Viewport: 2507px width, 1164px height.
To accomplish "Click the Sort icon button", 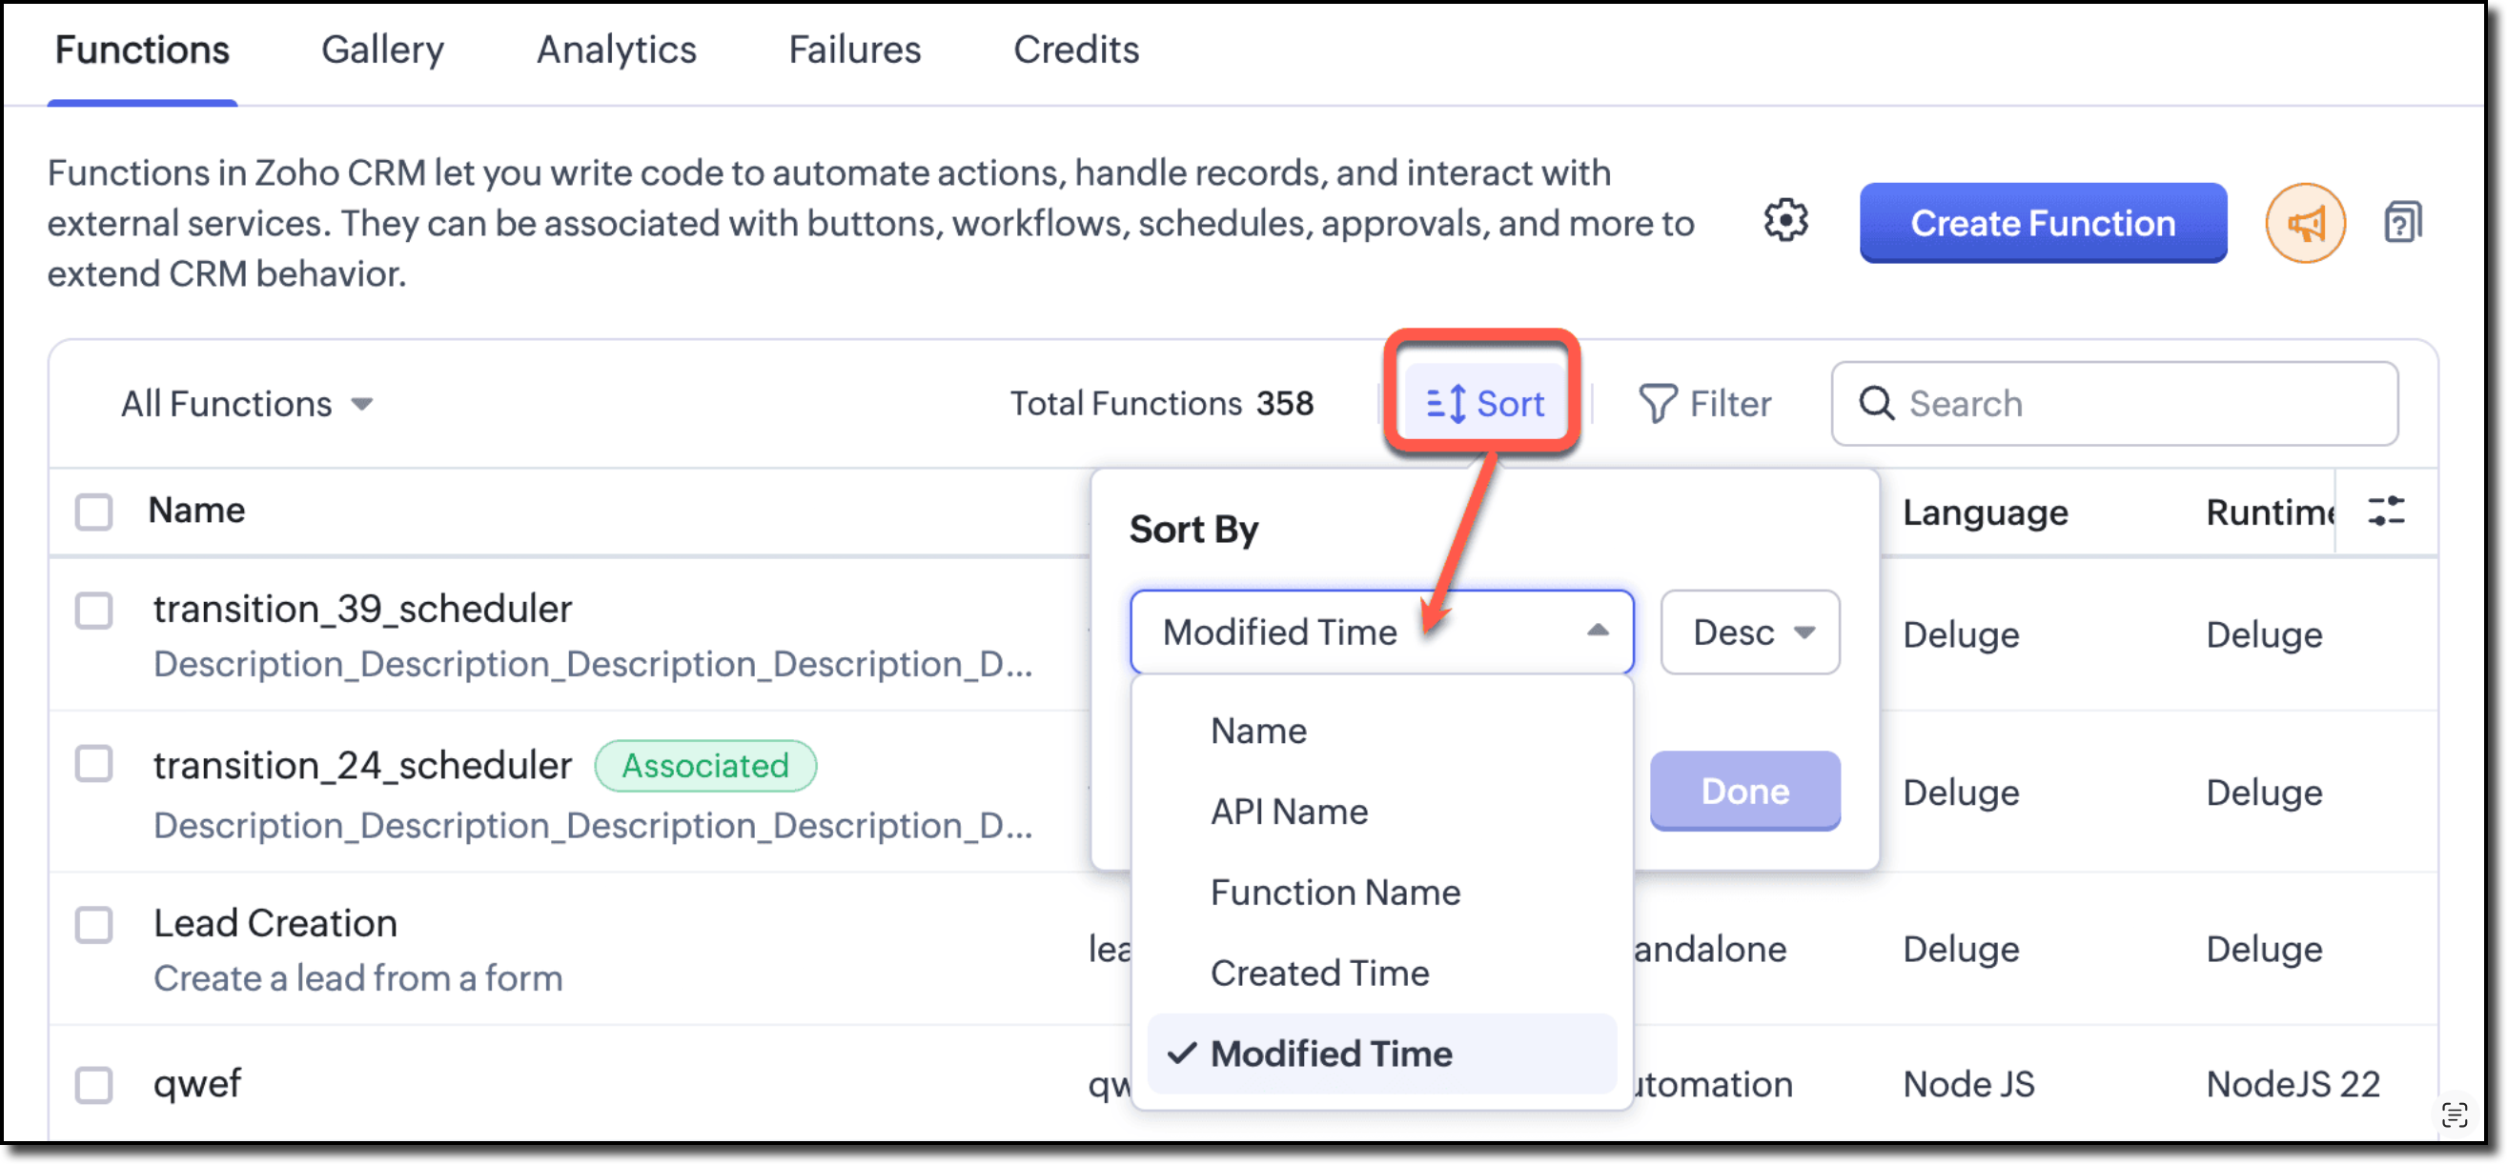I will point(1484,403).
